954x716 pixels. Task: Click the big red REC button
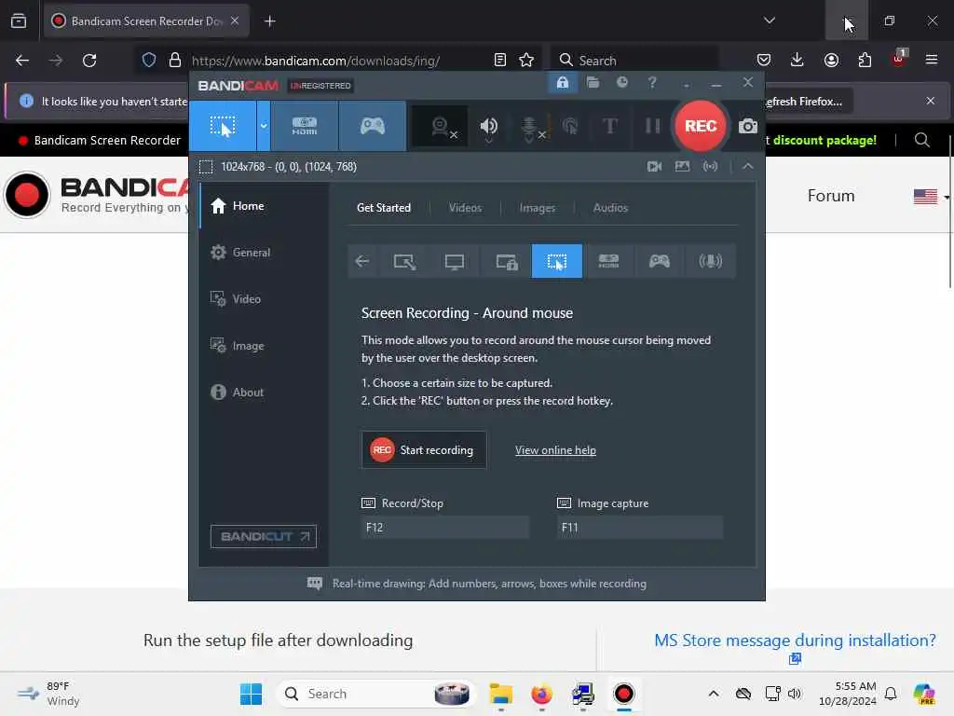(701, 126)
